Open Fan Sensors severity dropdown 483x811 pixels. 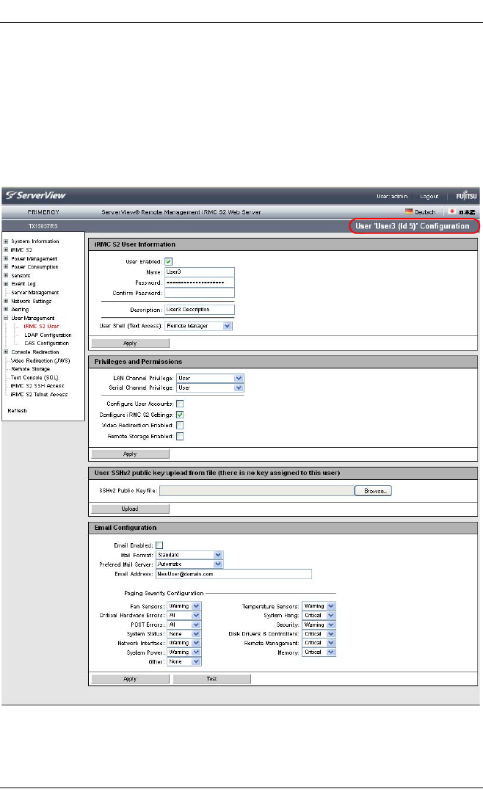click(x=184, y=606)
